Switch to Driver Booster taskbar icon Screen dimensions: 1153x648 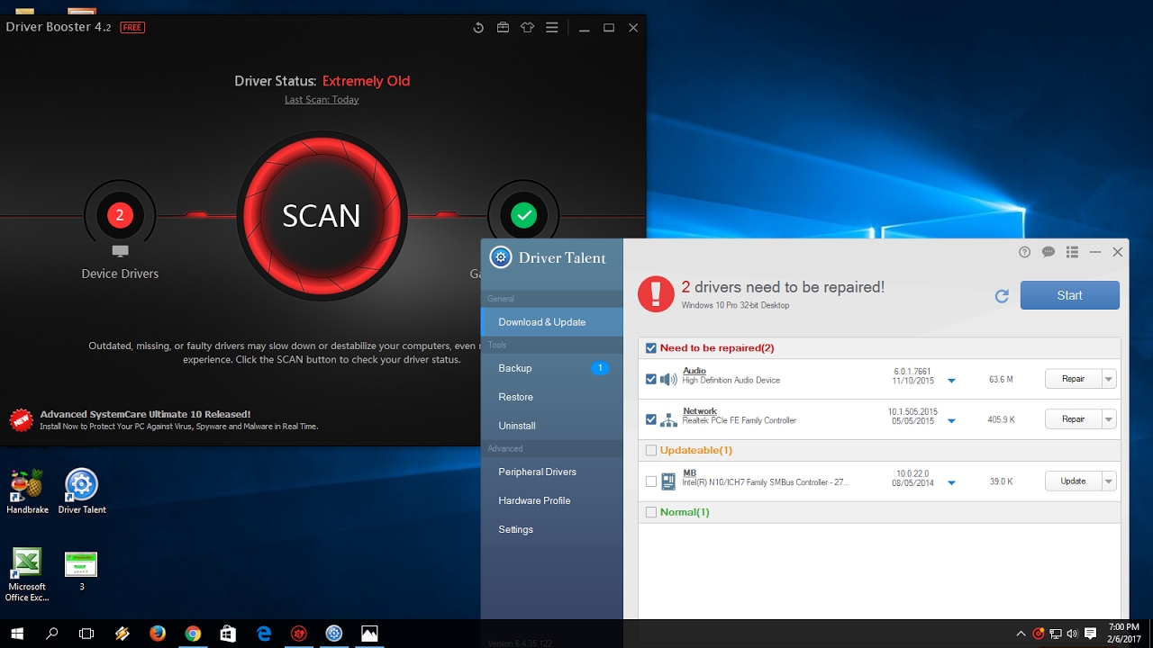pyautogui.click(x=299, y=634)
